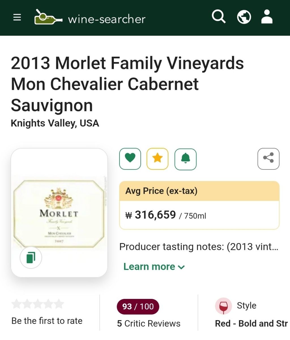Rate the wine using the empty stars
Screen dimensions: 290x340
[38, 304]
